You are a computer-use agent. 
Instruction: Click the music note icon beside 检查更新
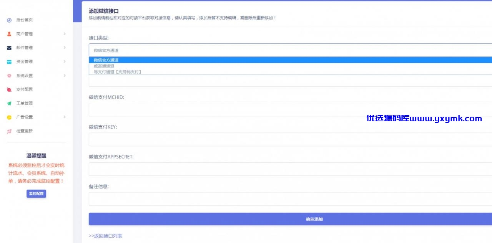point(9,131)
